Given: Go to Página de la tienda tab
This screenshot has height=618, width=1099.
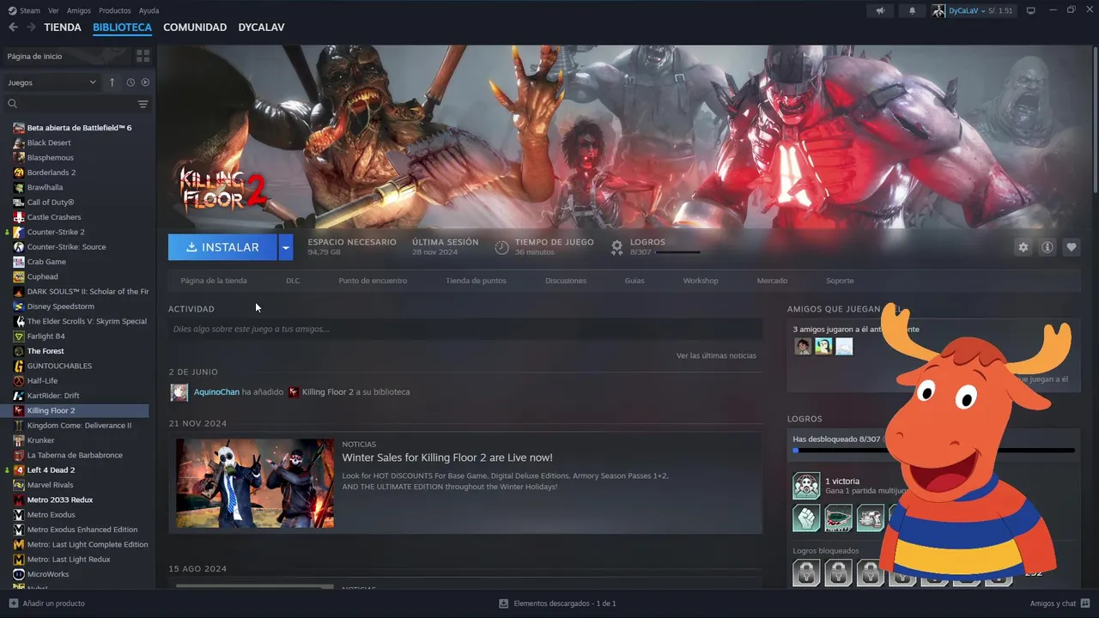Looking at the screenshot, I should 214,281.
